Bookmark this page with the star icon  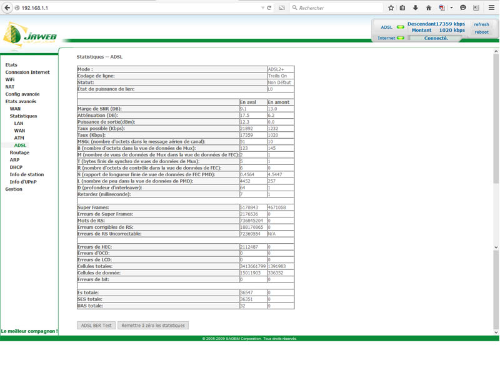(x=391, y=8)
